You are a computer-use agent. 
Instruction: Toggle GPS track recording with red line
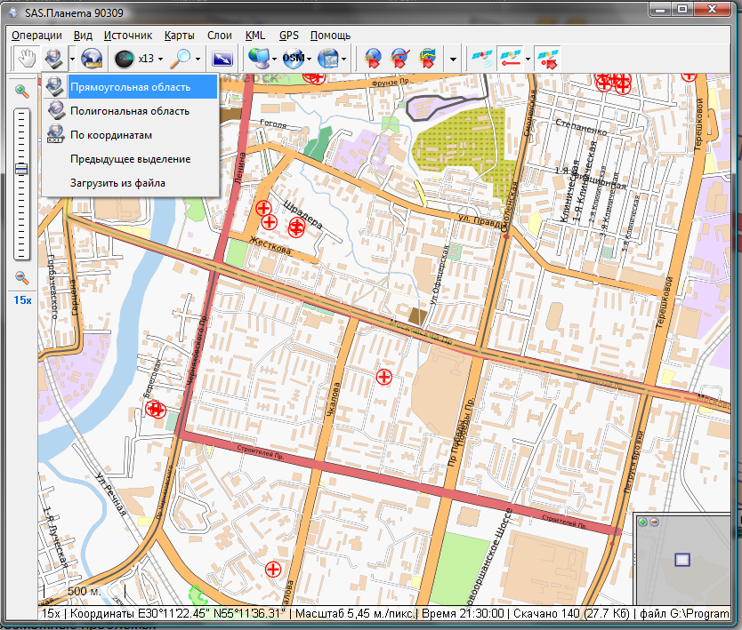click(510, 59)
